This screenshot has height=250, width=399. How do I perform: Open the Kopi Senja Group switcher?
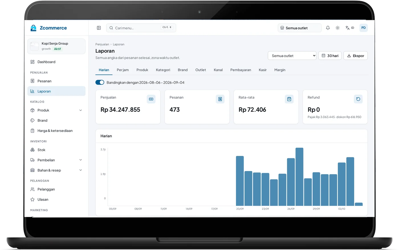click(x=56, y=46)
